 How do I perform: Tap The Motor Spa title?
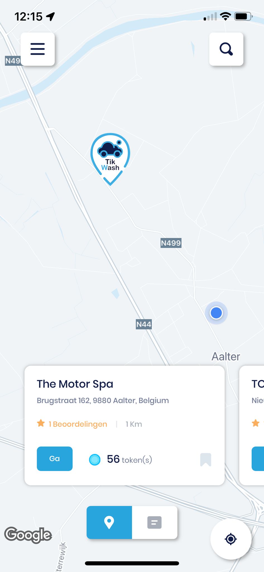[x=75, y=384]
